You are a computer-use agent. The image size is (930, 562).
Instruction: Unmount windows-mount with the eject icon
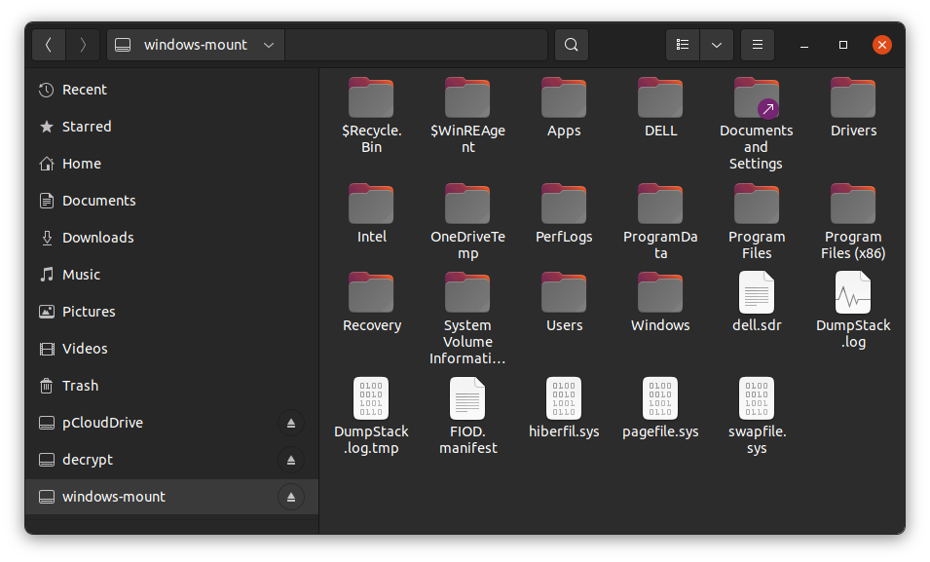point(290,497)
